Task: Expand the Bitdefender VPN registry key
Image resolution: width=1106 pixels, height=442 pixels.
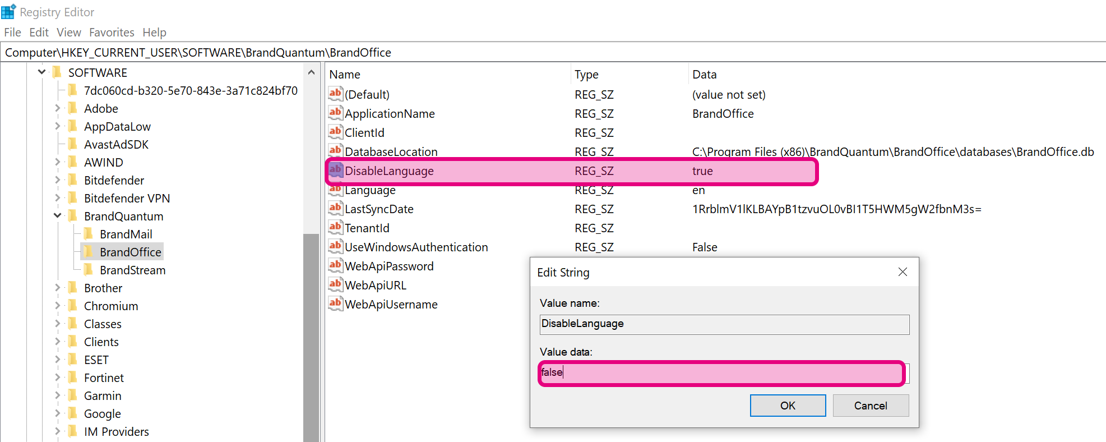Action: [x=57, y=197]
